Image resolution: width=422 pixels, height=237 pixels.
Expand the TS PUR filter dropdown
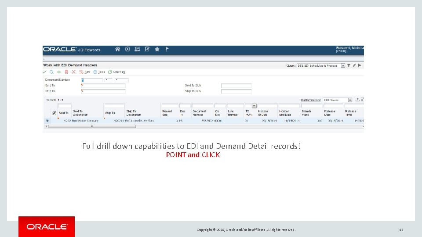254,106
